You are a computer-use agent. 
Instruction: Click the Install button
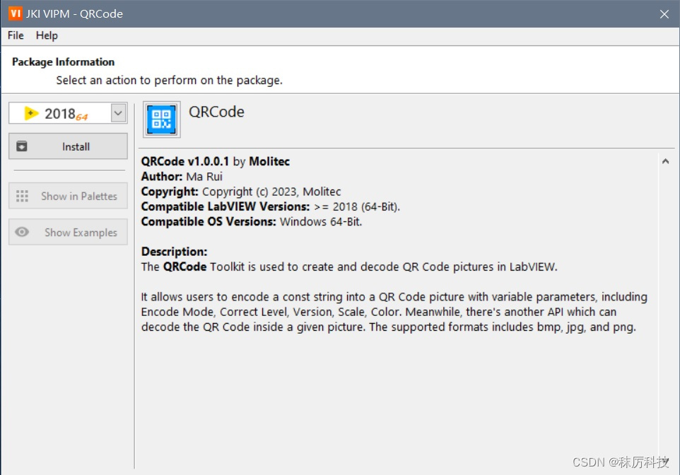tap(68, 146)
